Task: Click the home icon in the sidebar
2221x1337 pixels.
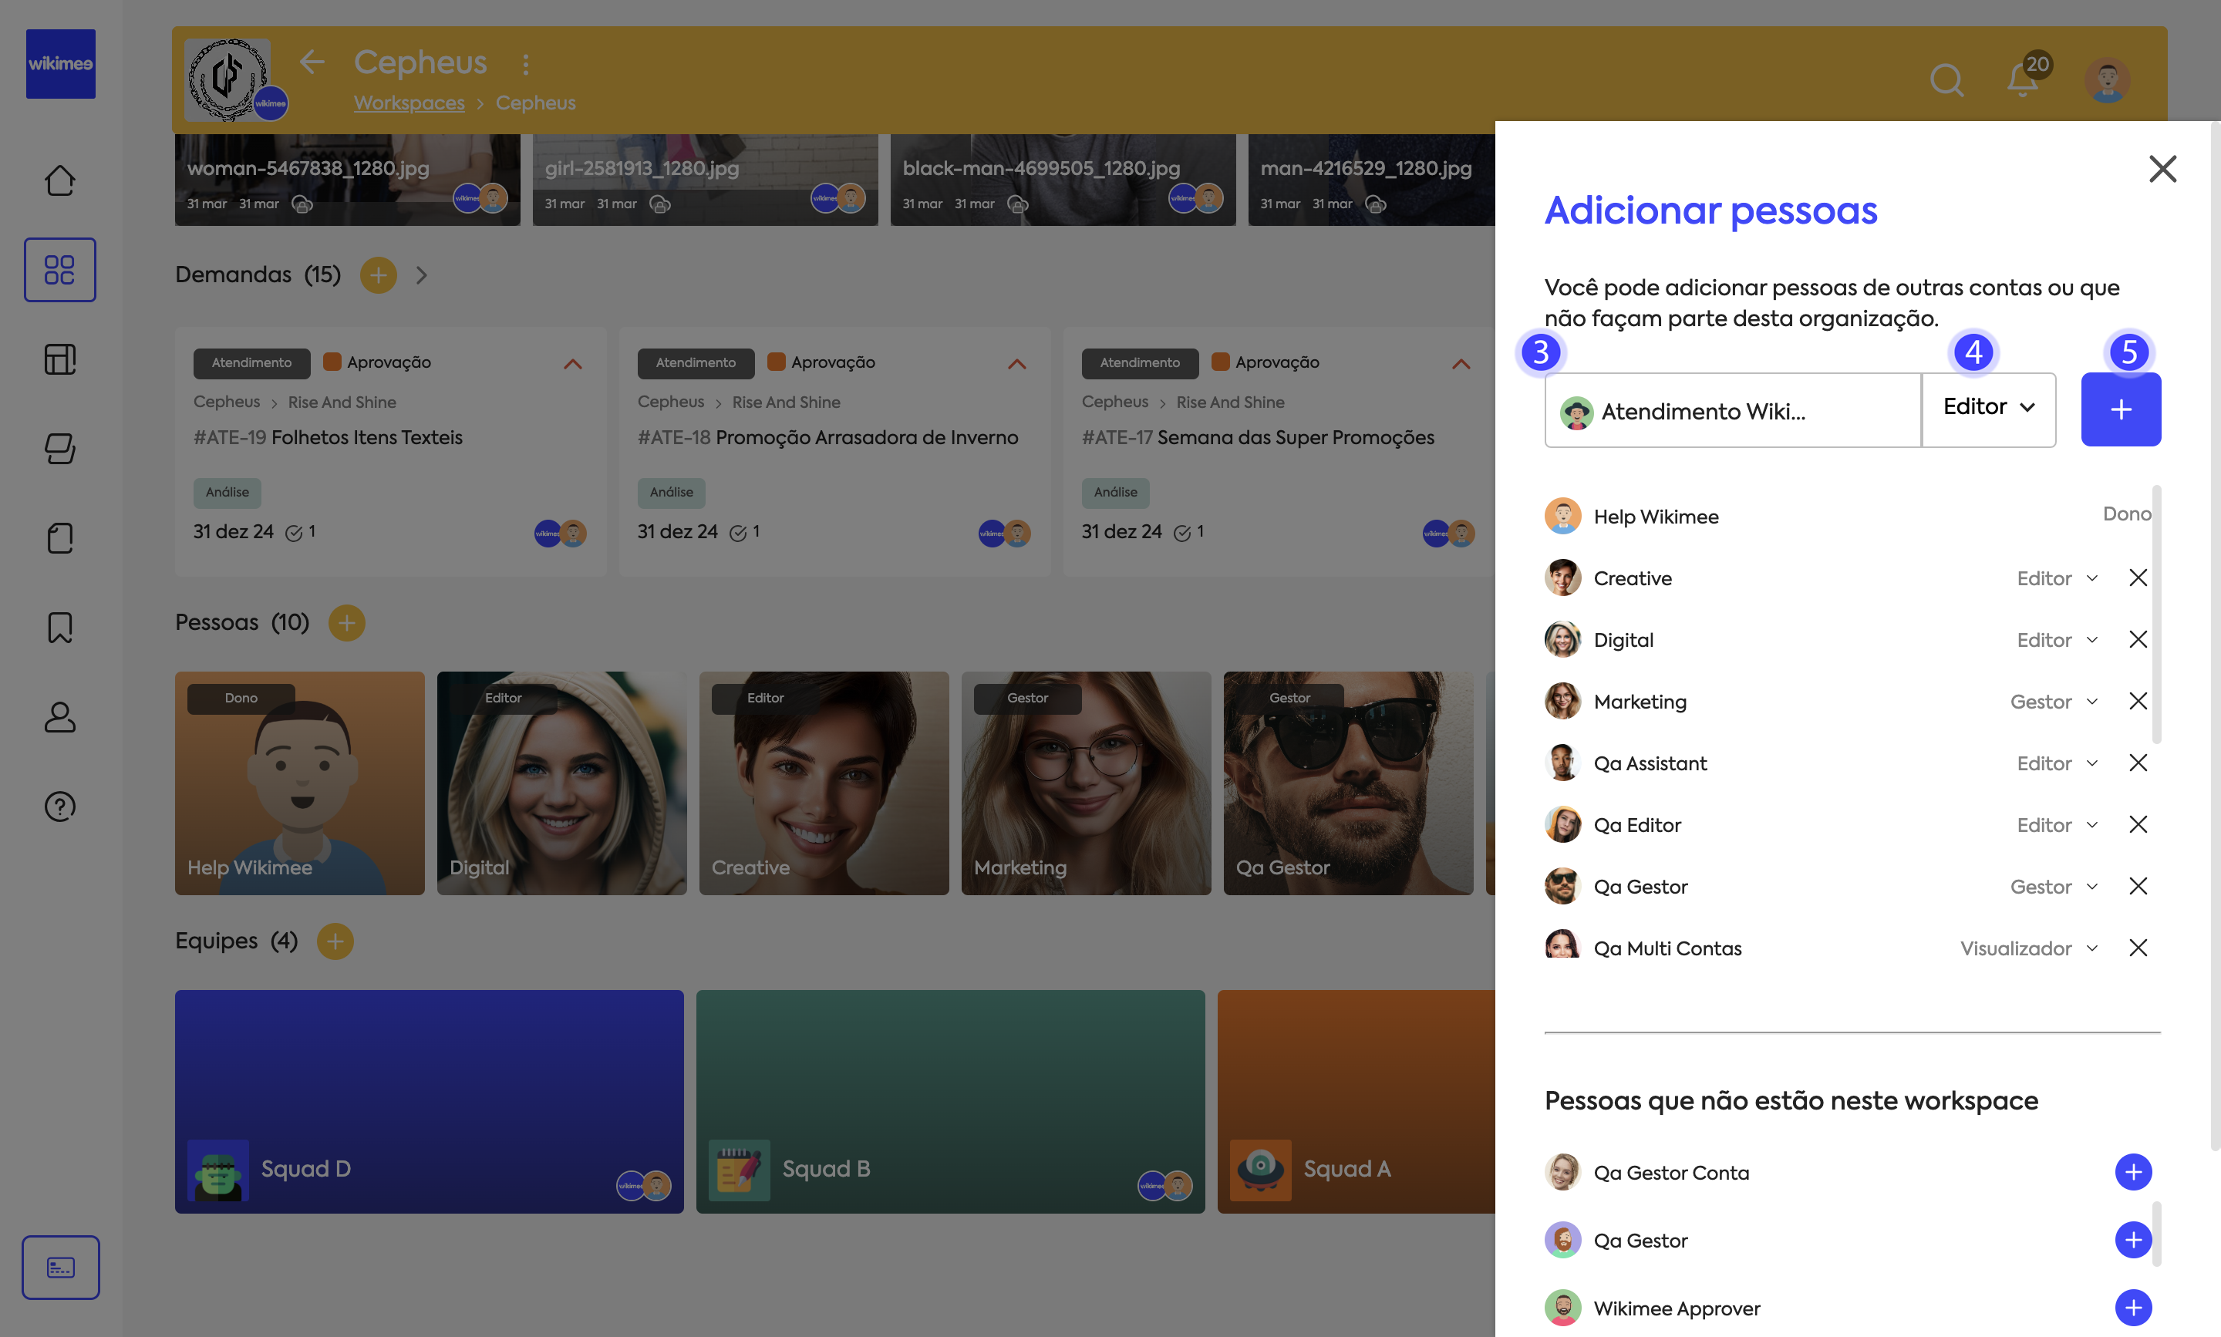Action: click(59, 180)
